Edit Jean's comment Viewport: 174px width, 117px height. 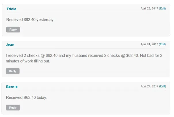click(163, 44)
